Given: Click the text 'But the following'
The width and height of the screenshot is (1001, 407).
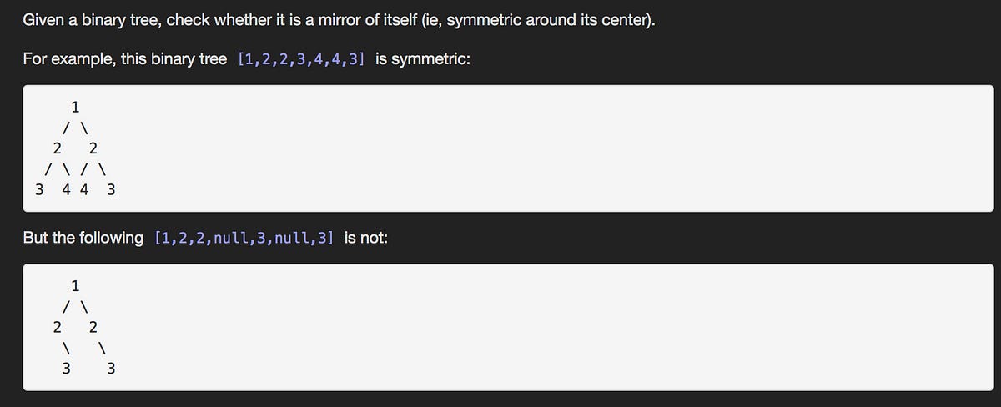Looking at the screenshot, I should click(83, 238).
